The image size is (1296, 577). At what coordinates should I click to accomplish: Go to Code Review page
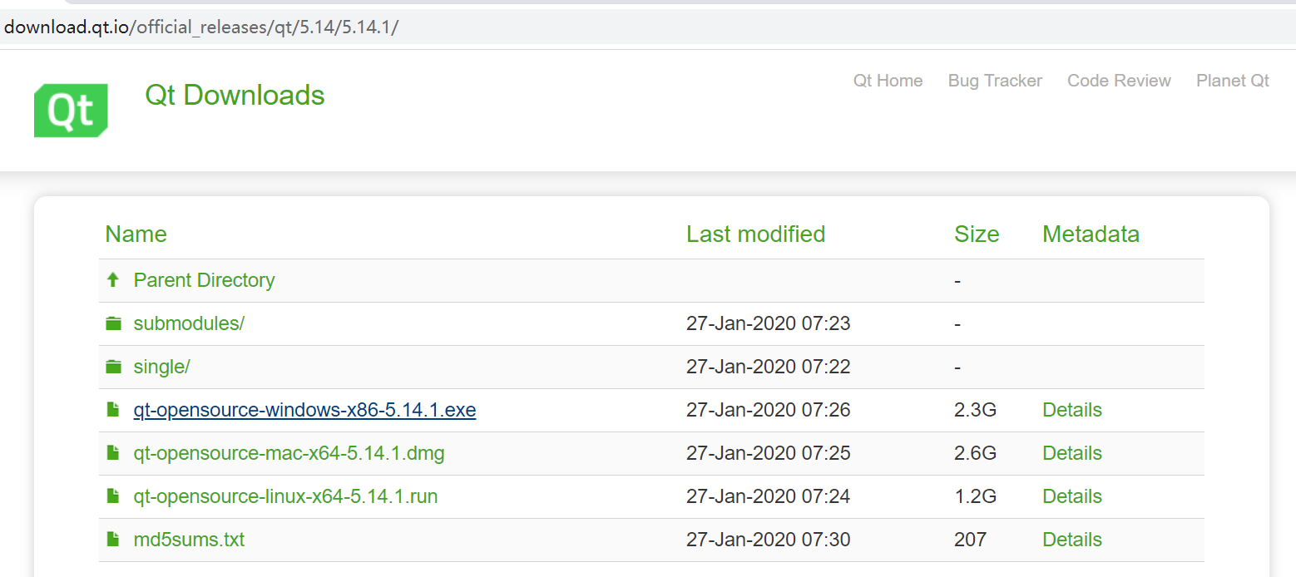(1119, 81)
